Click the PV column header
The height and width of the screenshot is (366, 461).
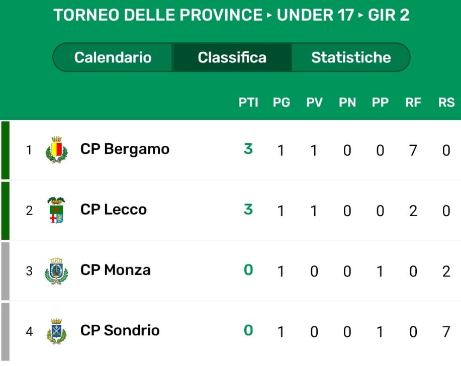[314, 103]
